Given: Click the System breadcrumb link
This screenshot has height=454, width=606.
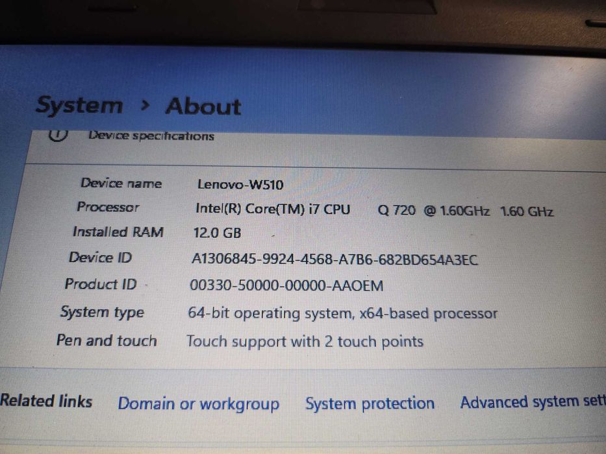Looking at the screenshot, I should point(79,105).
